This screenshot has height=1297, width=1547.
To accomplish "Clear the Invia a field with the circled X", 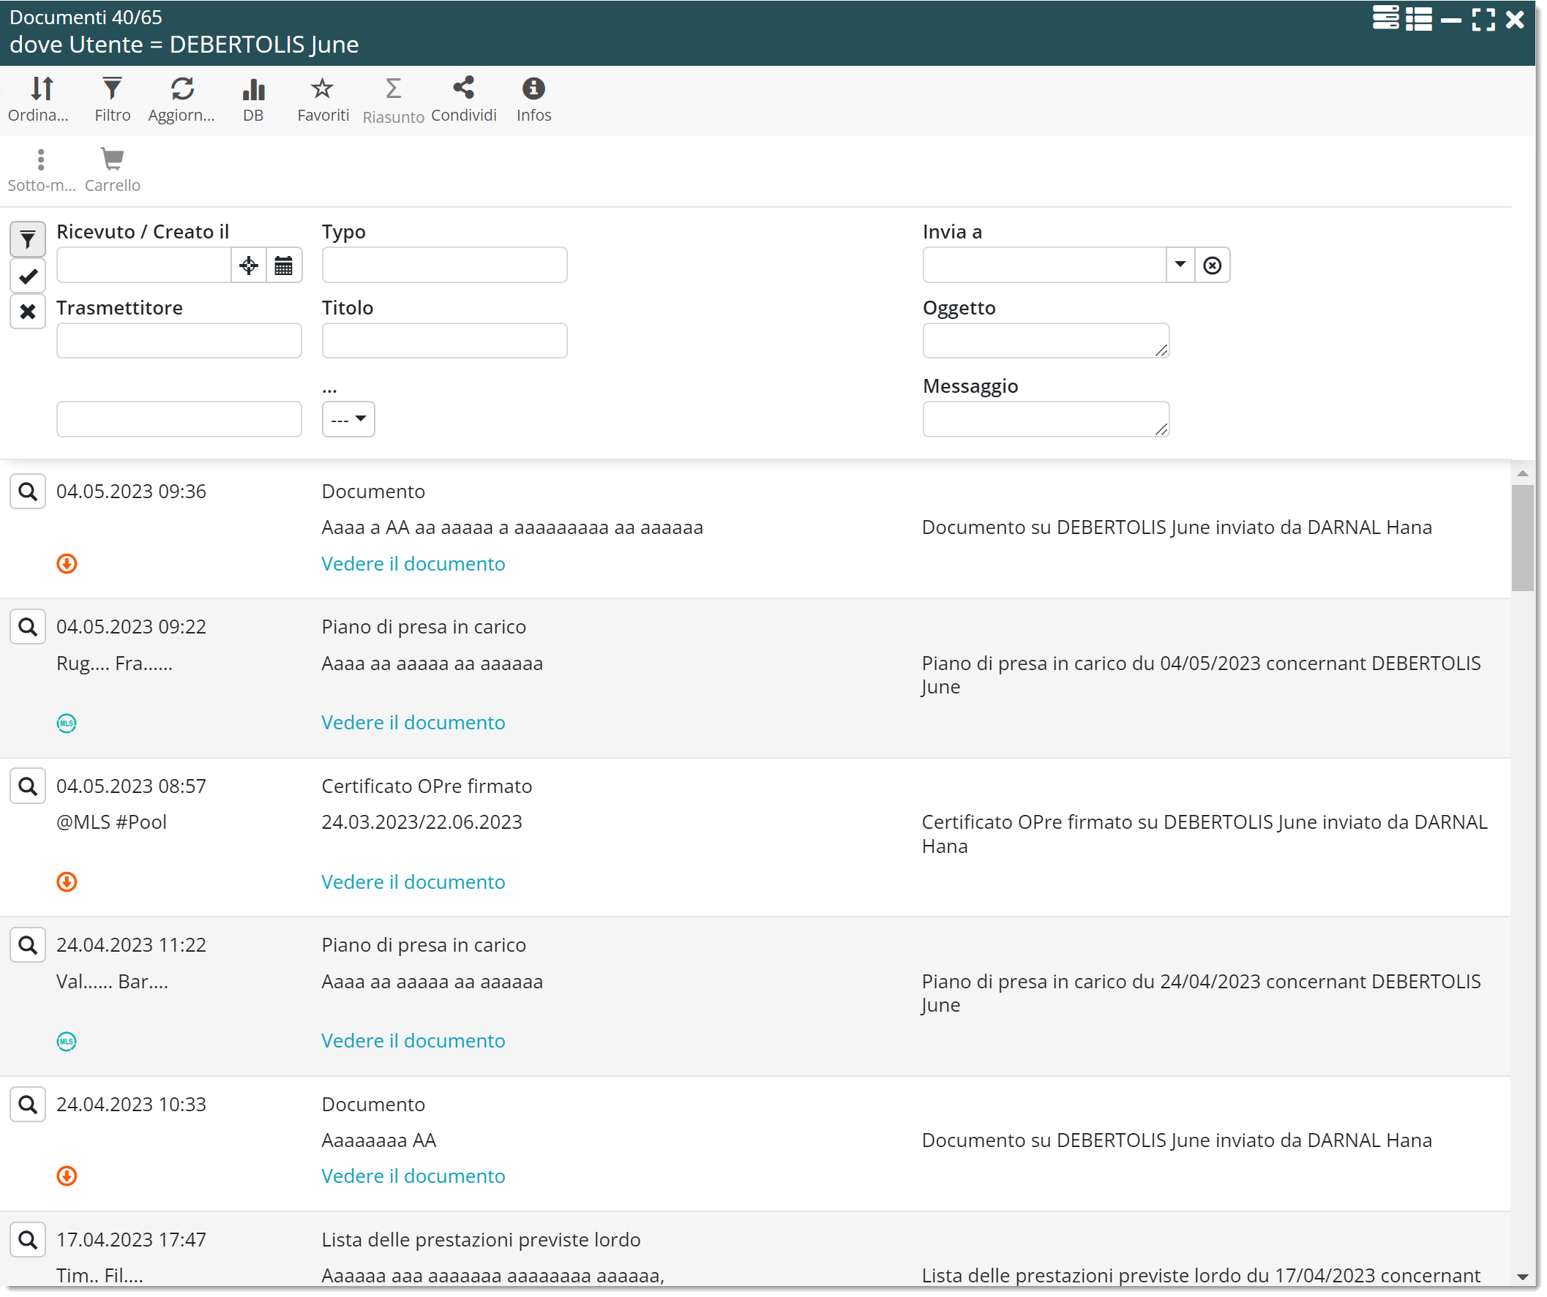I will 1213,265.
